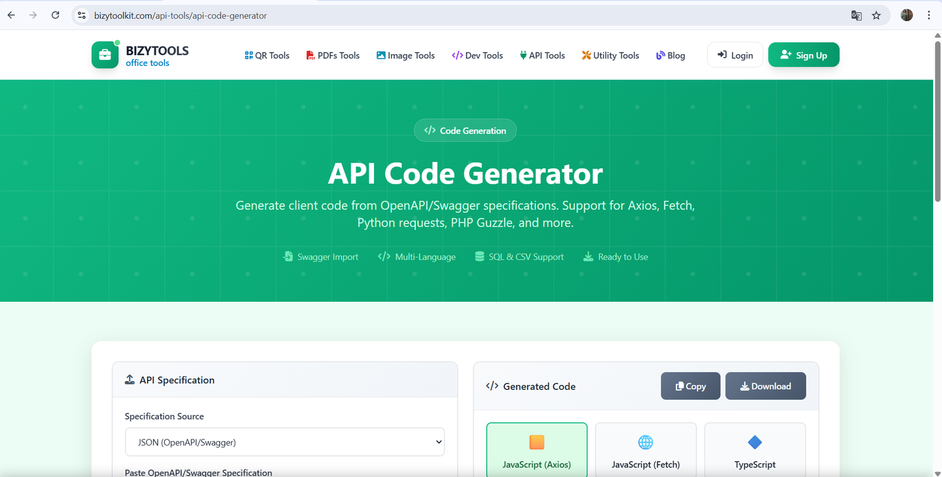Image resolution: width=942 pixels, height=477 pixels.
Task: Click the API Tools plug icon
Action: click(523, 55)
